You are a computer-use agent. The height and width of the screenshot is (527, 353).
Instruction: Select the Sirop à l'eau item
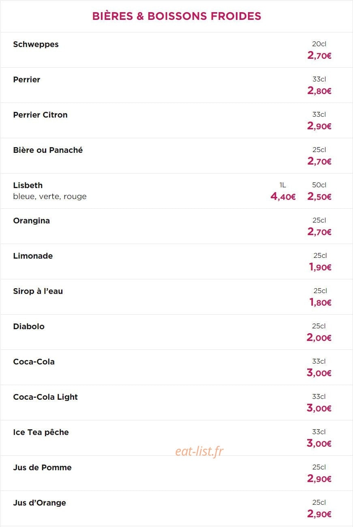pyautogui.click(x=38, y=291)
